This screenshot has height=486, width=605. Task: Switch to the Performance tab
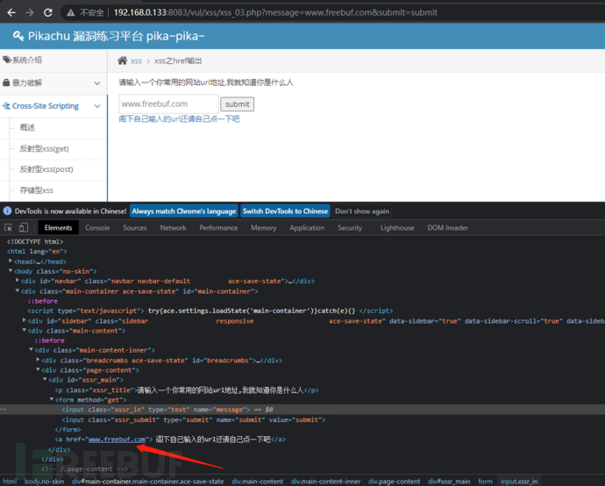click(218, 228)
